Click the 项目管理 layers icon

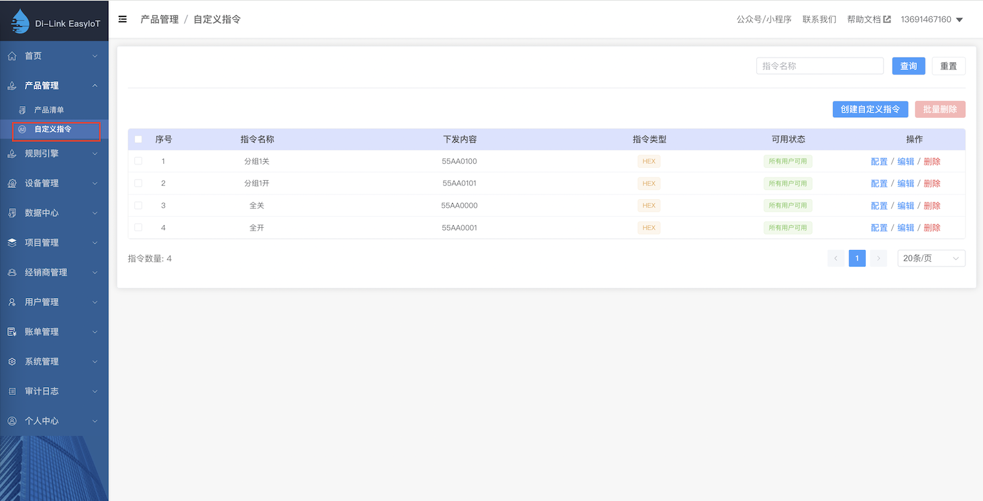click(x=12, y=243)
